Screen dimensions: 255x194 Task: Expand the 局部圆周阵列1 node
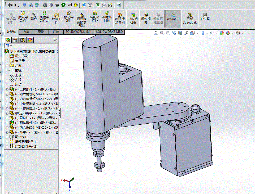[x=7, y=142]
